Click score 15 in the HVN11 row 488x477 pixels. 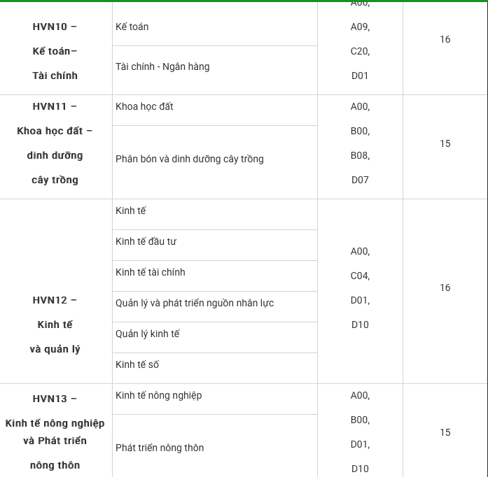pos(445,144)
